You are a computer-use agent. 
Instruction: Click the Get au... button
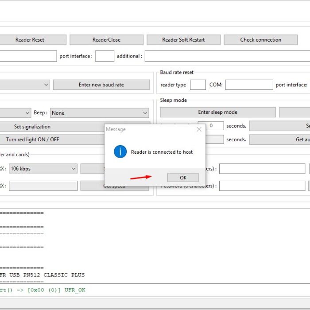point(279,139)
